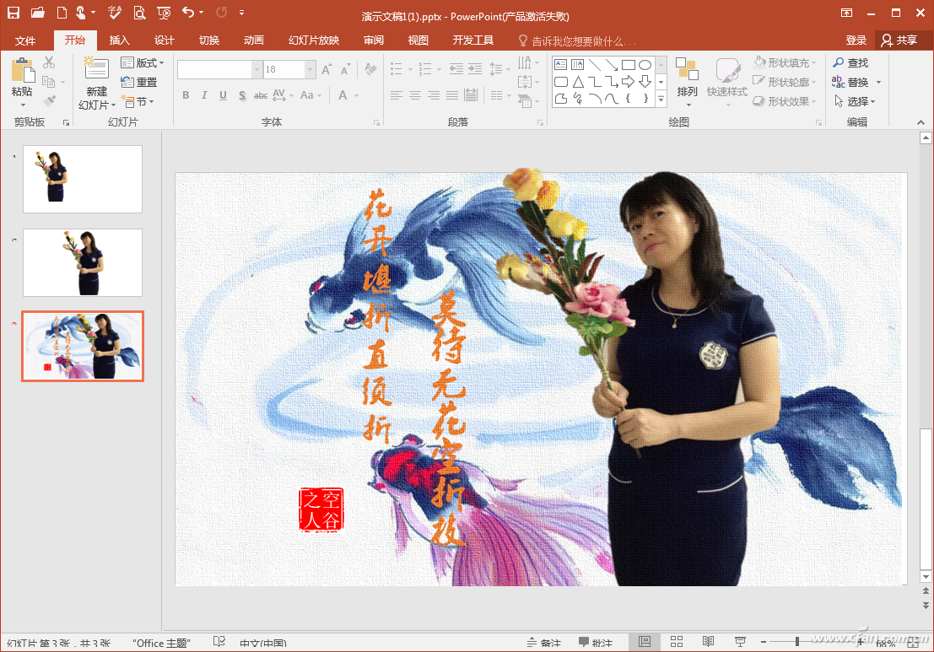Open the Shape Fill (形状填充) dropdown

pos(785,62)
